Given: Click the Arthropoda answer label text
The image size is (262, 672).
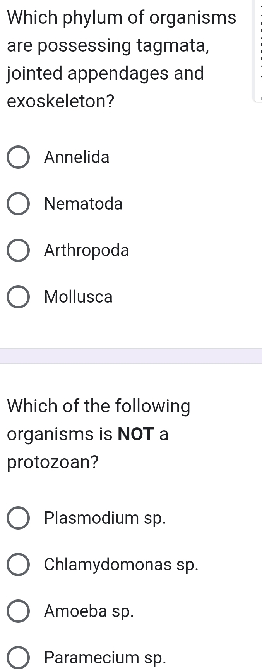Looking at the screenshot, I should pyautogui.click(x=86, y=250).
